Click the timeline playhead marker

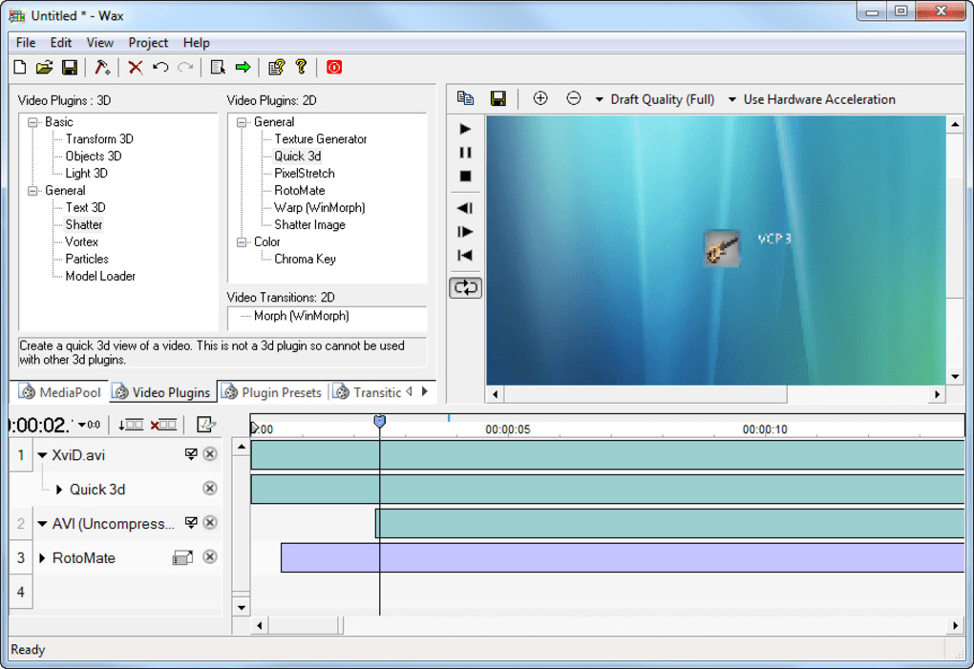379,421
